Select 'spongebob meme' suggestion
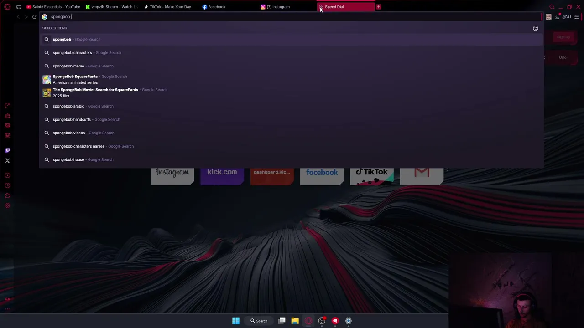This screenshot has height=328, width=584. coord(291,66)
